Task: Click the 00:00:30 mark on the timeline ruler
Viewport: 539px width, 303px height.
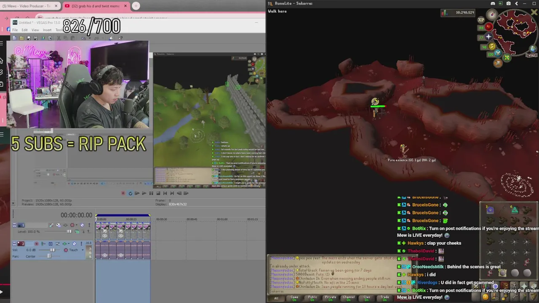Action: click(x=161, y=219)
